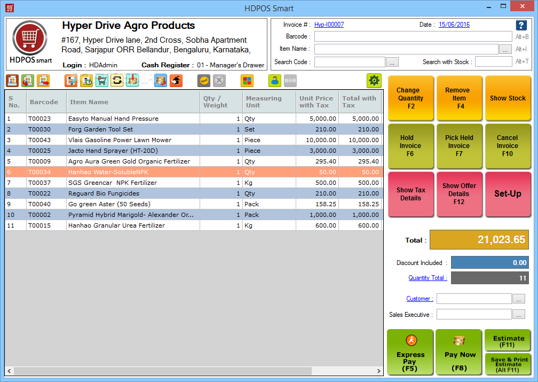This screenshot has height=382, width=538.
Task: Select row Forg Garden Tool Set
Action: pos(194,129)
